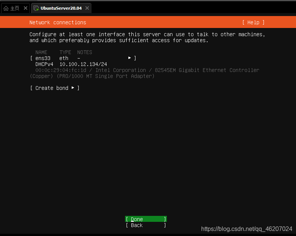Click the home icon on the 主页 tab

(x=6, y=8)
